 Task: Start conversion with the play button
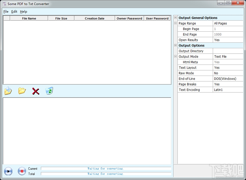pos(8,171)
